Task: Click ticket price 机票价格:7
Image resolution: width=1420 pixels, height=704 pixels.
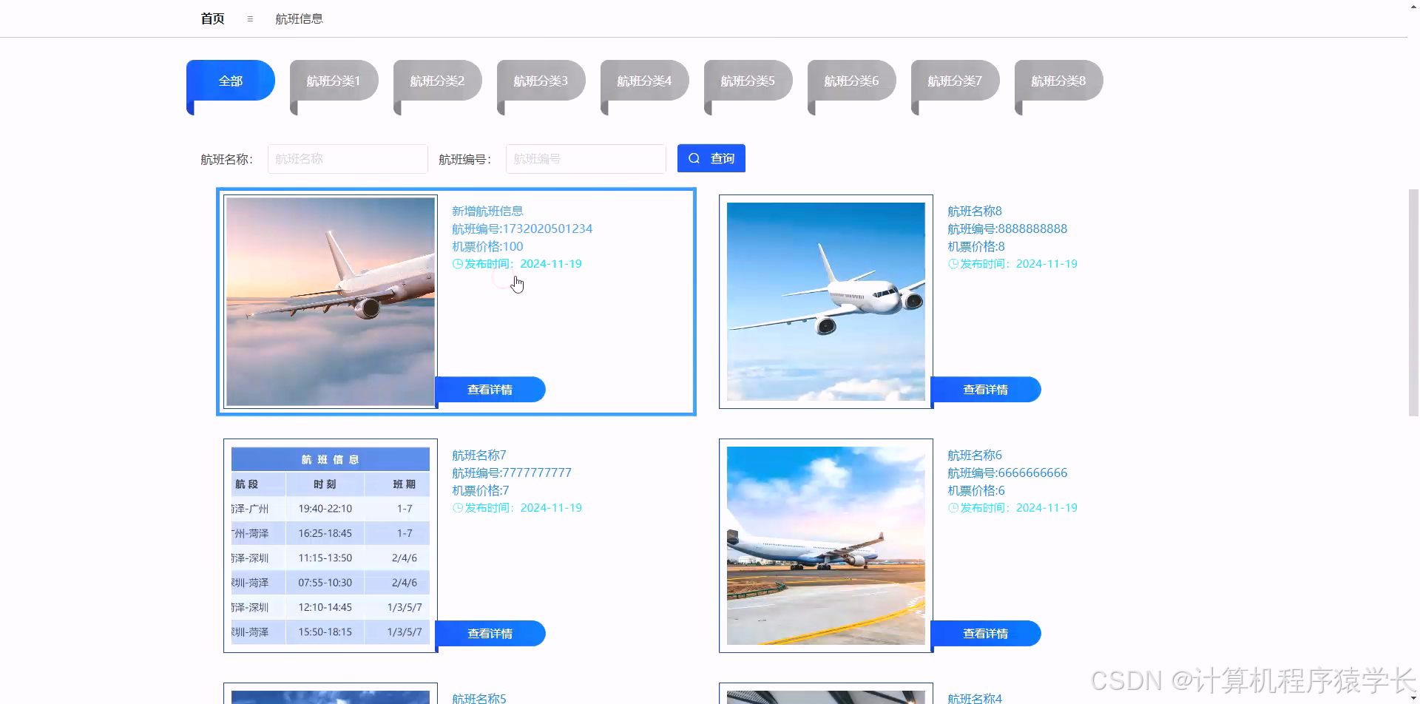Action: [481, 491]
